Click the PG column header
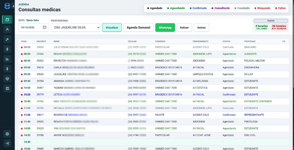 point(284,41)
